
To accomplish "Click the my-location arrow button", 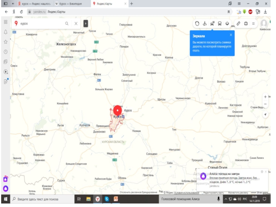I will [x=265, y=115].
